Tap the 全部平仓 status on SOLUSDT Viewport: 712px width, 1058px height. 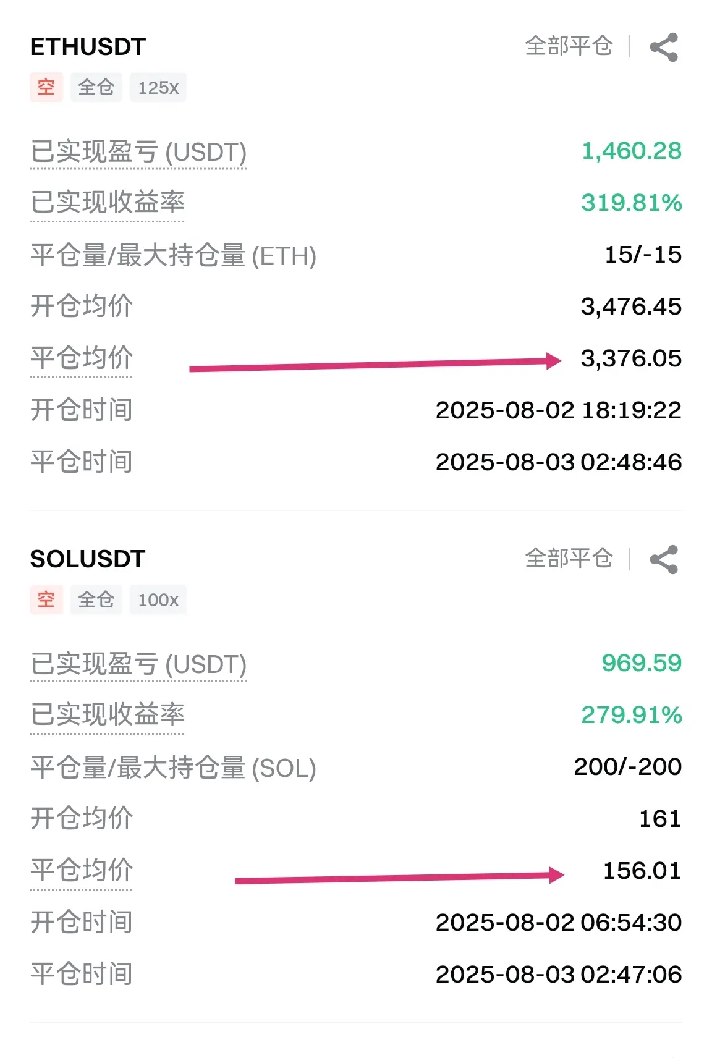(569, 559)
